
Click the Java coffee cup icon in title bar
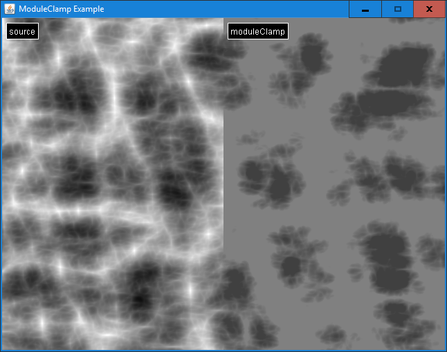coord(9,9)
